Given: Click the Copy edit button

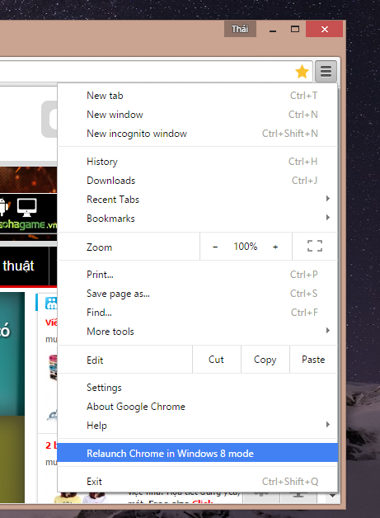Looking at the screenshot, I should pyautogui.click(x=265, y=360).
